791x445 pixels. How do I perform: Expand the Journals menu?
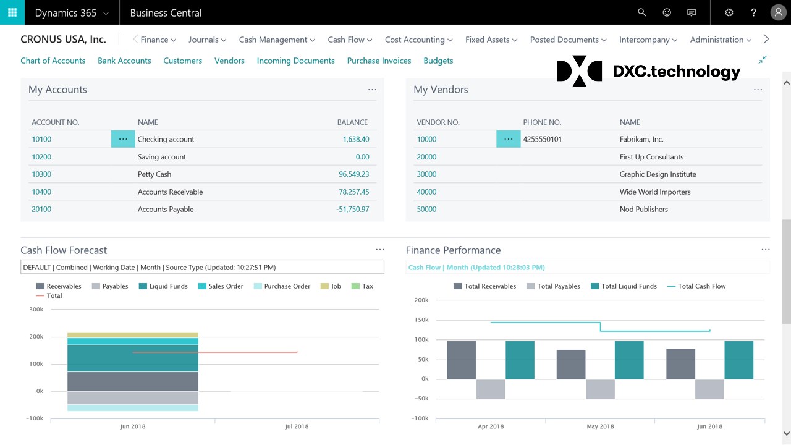pos(208,40)
